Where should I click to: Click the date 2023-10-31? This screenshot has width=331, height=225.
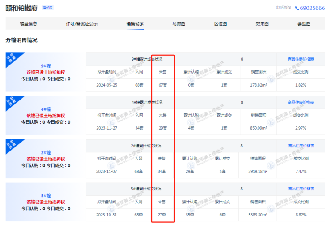pyautogui.click(x=106, y=215)
